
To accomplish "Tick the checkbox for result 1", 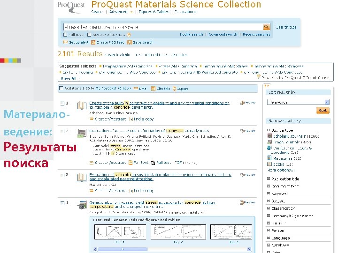I will click(x=62, y=104).
